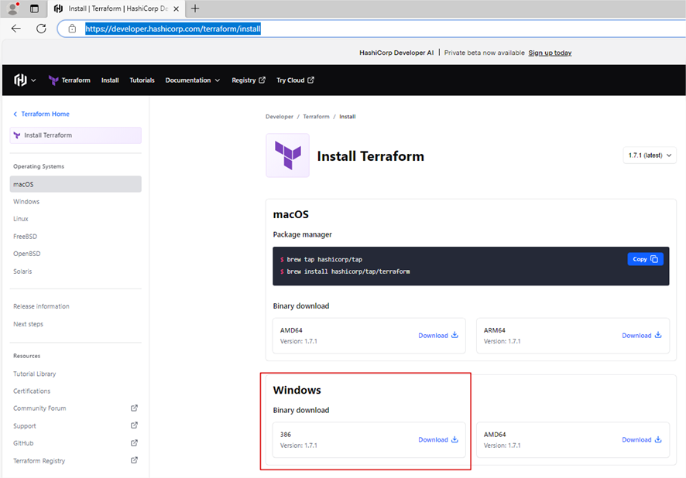Click the Developer breadcrumb
The height and width of the screenshot is (478, 686).
pos(280,117)
